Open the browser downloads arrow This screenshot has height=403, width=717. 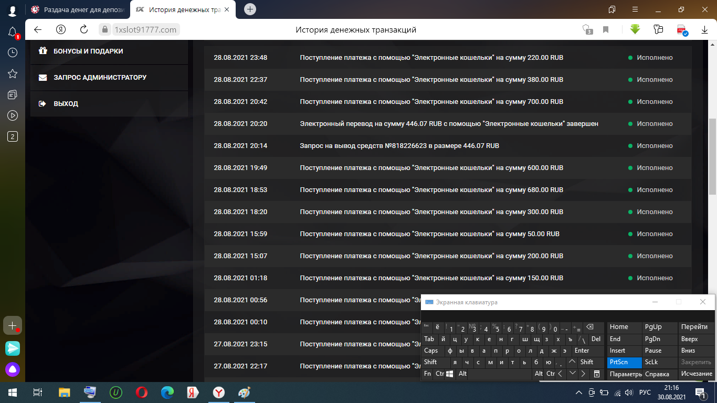tap(705, 30)
